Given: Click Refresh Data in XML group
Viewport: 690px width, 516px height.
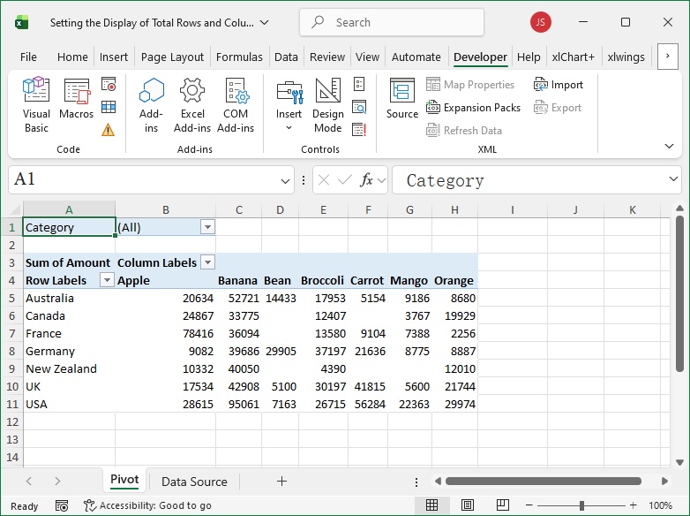Looking at the screenshot, I should [x=464, y=131].
